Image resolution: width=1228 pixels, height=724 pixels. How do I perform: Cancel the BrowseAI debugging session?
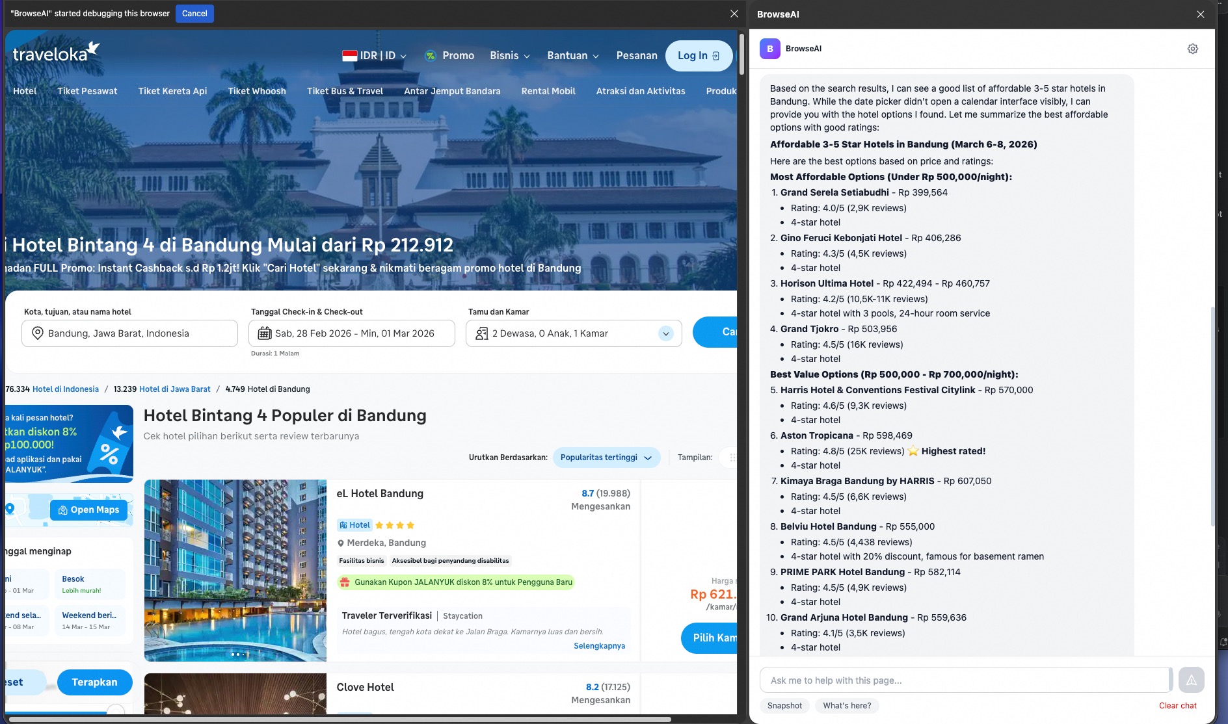click(x=194, y=14)
